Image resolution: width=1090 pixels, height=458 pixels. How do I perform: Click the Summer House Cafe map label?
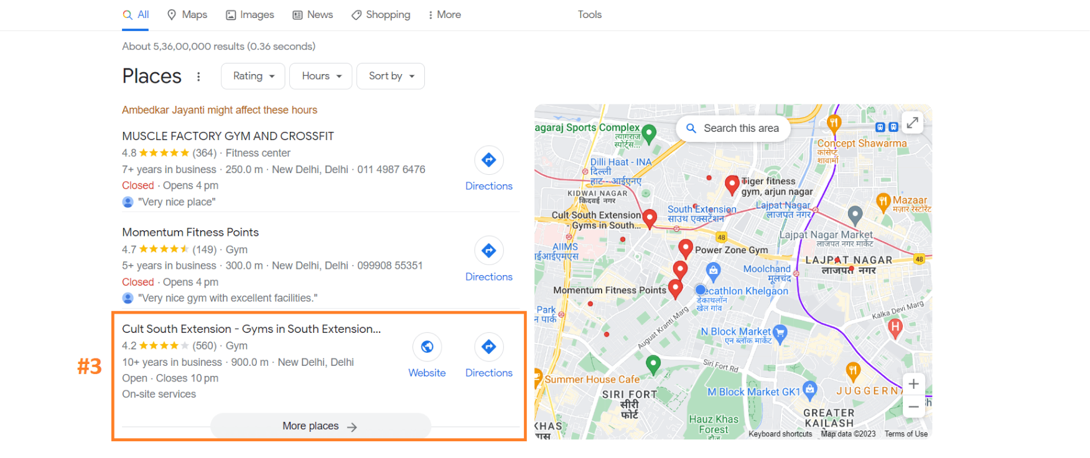click(x=592, y=379)
